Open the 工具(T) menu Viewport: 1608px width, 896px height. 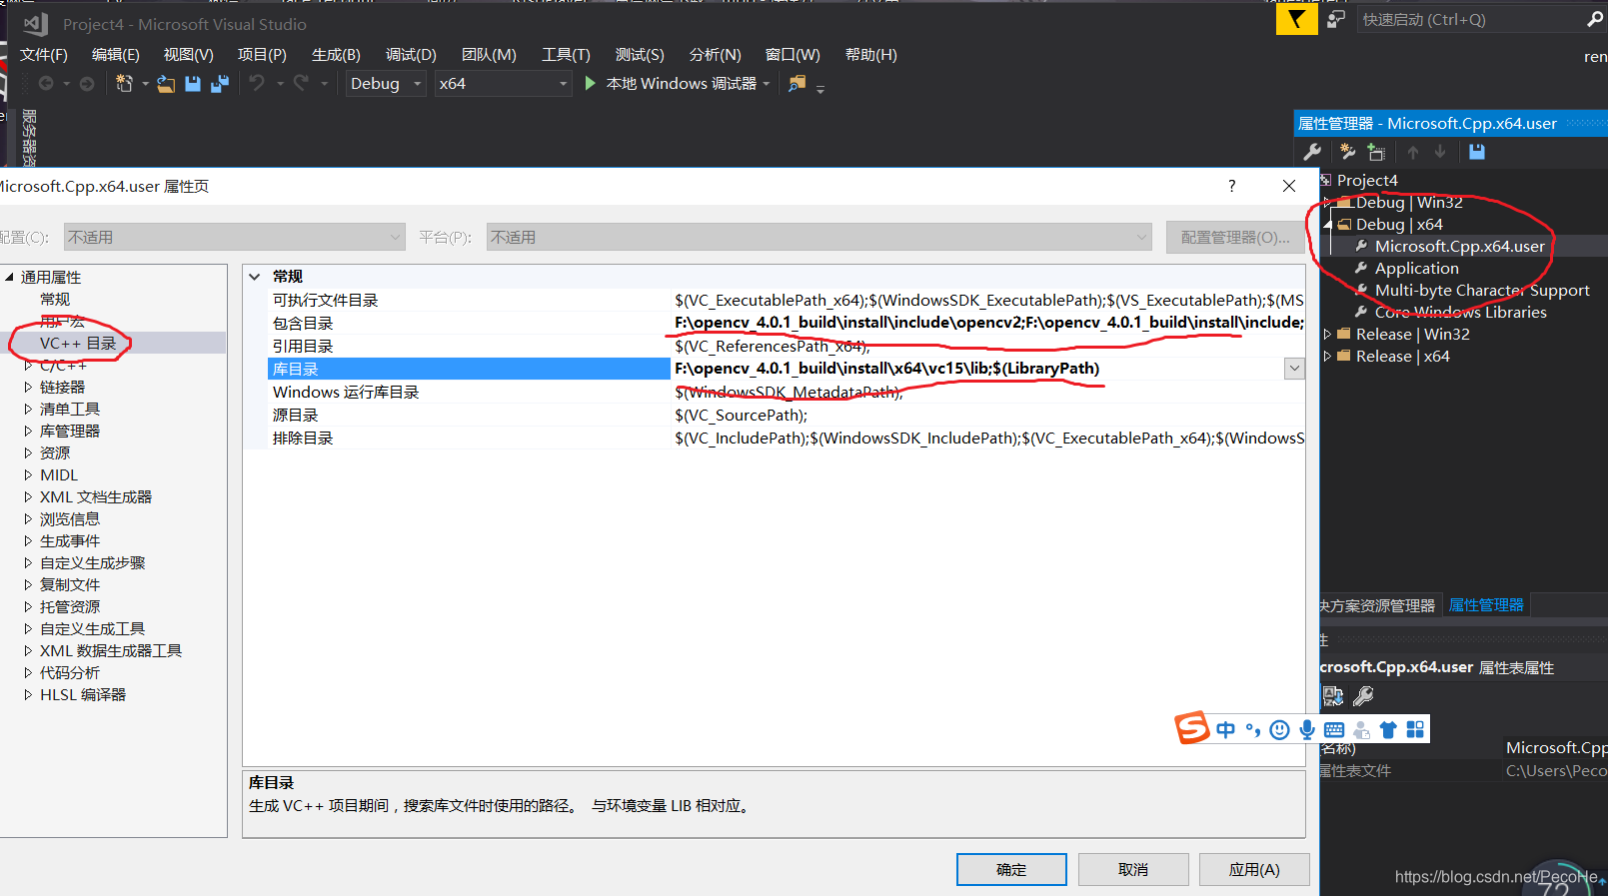point(566,55)
